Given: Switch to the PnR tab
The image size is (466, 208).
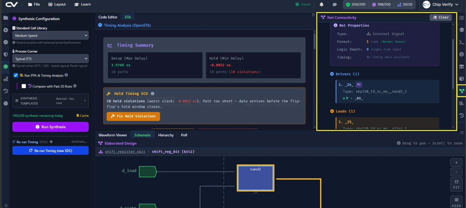Looking at the screenshot, I should pos(184,135).
